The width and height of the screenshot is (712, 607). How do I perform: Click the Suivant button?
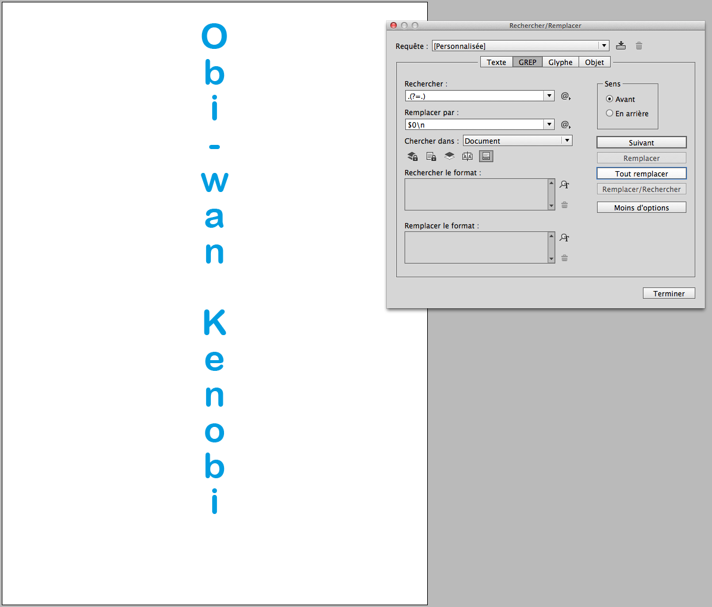[x=641, y=143]
